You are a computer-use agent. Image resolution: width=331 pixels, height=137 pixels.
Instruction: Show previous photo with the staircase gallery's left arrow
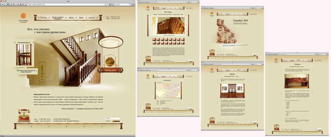click(x=151, y=25)
